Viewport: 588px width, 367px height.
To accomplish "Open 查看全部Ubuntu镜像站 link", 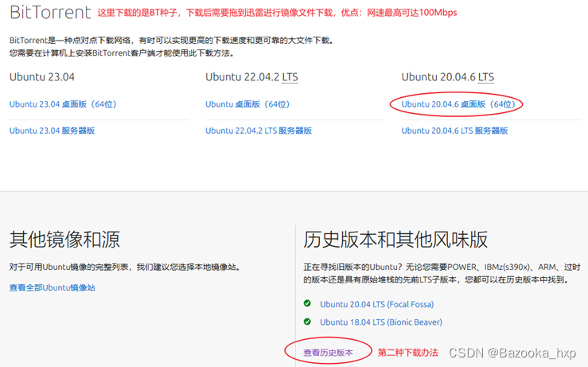I will tap(53, 288).
